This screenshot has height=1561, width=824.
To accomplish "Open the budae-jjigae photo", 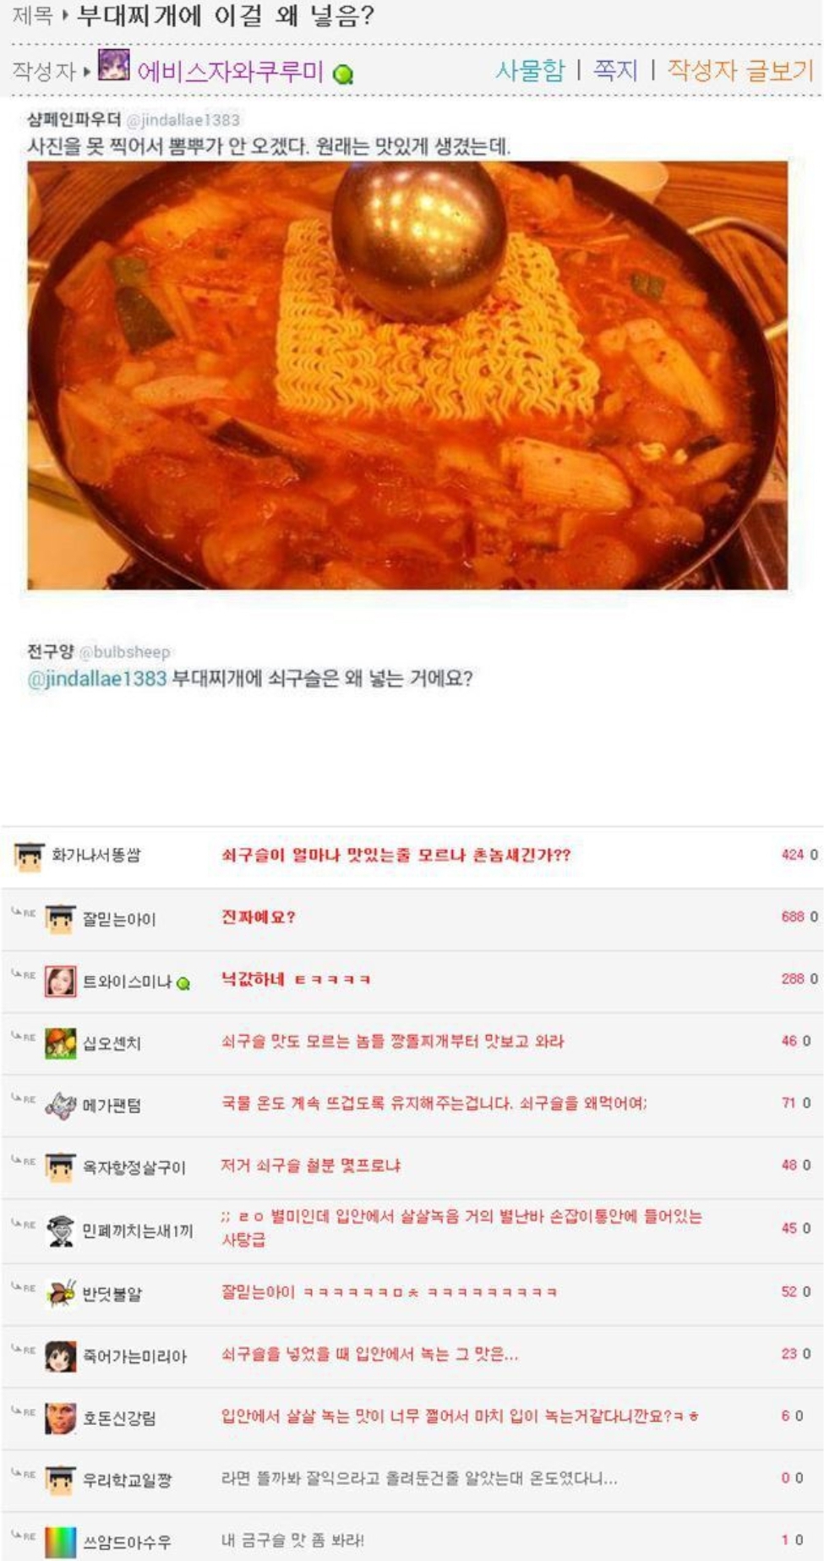I will point(407,375).
